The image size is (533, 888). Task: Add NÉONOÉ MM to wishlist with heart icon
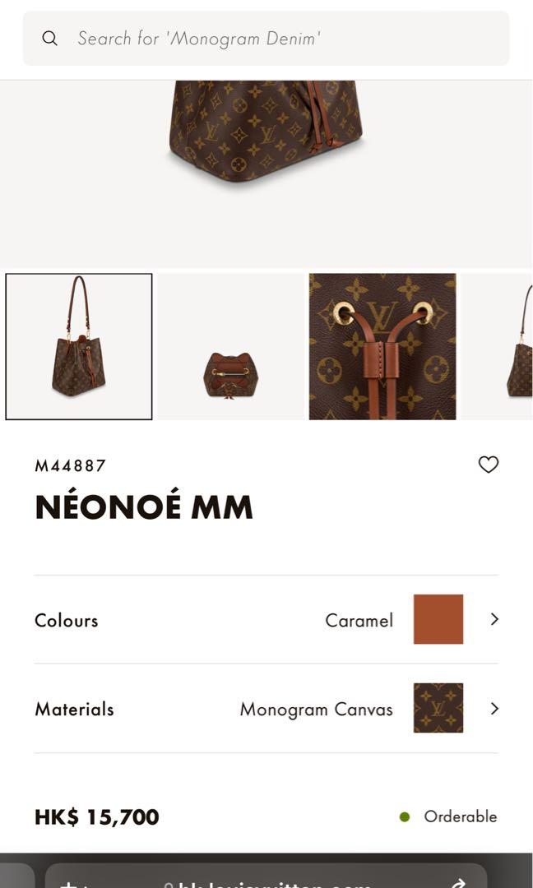point(489,465)
